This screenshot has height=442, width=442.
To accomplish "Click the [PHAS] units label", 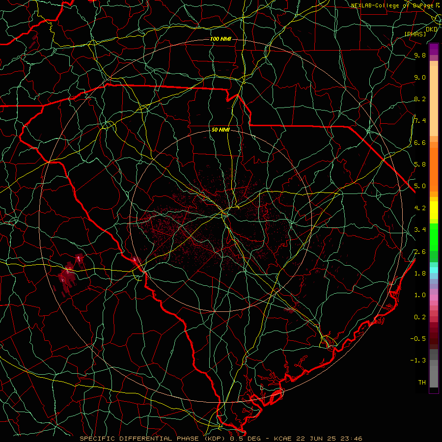I will 415,34.
